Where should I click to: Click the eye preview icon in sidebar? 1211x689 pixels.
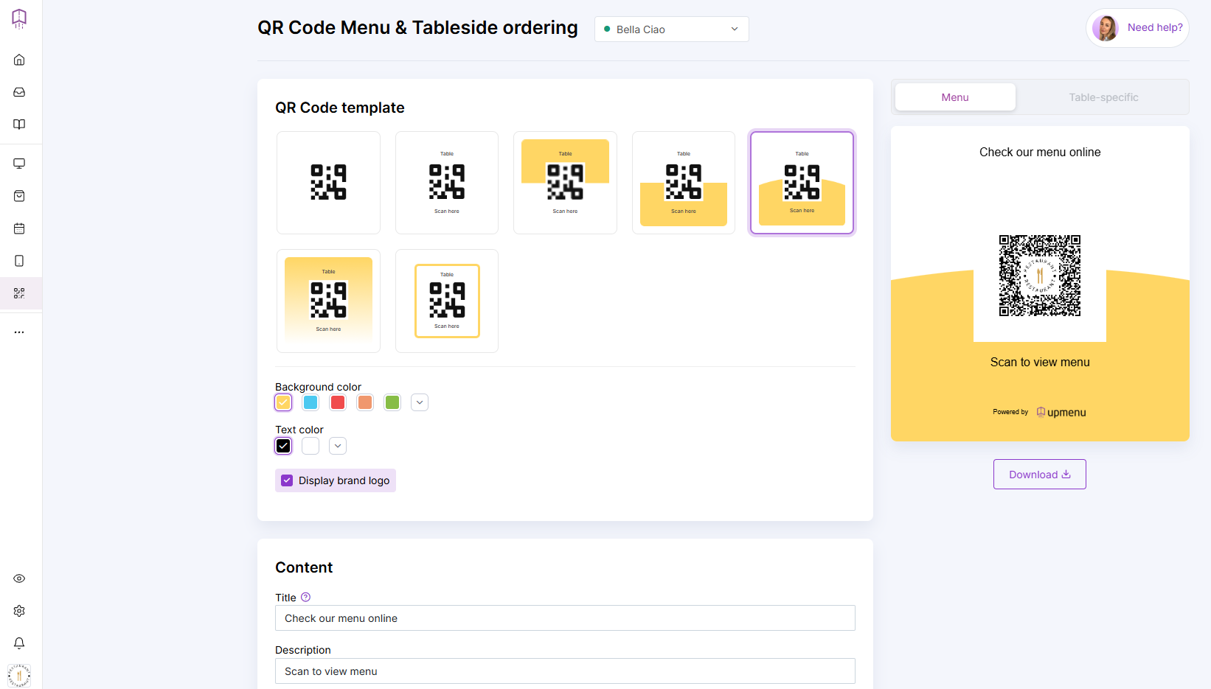(19, 578)
